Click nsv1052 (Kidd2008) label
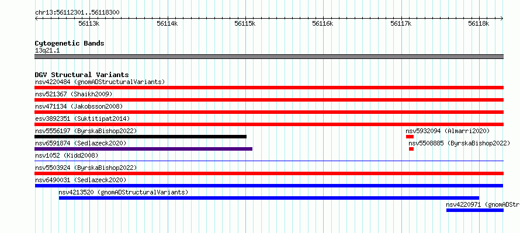520x233 pixels. click(67, 155)
